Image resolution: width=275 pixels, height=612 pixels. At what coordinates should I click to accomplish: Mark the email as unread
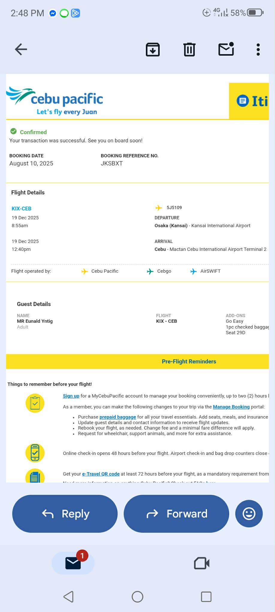(x=226, y=49)
